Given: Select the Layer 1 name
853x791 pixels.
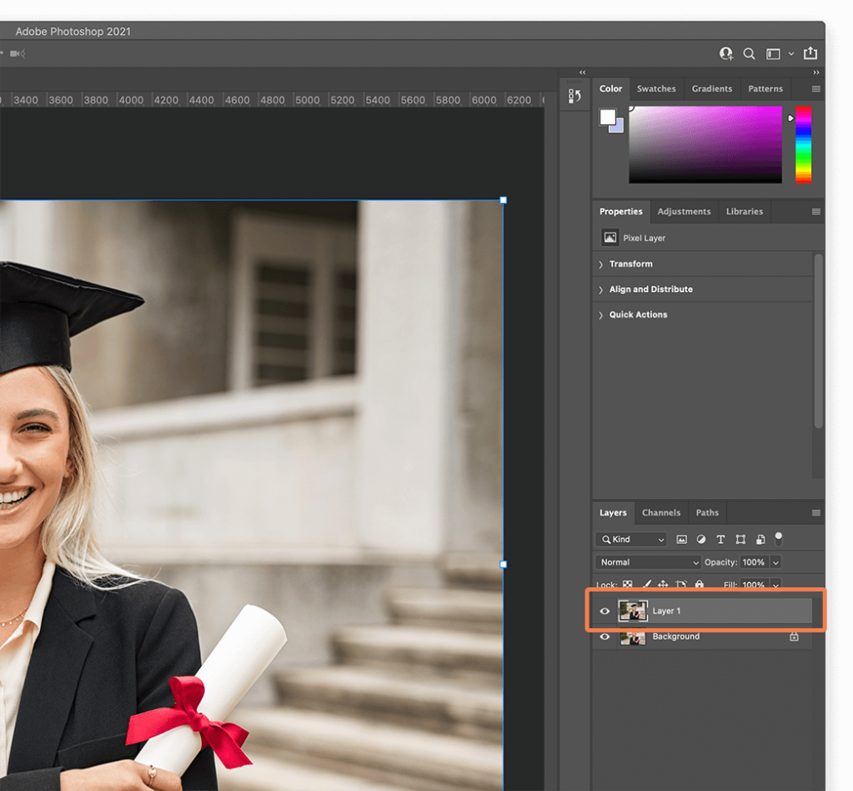Looking at the screenshot, I should point(666,611).
